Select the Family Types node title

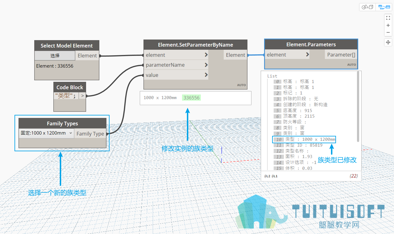[62, 123]
